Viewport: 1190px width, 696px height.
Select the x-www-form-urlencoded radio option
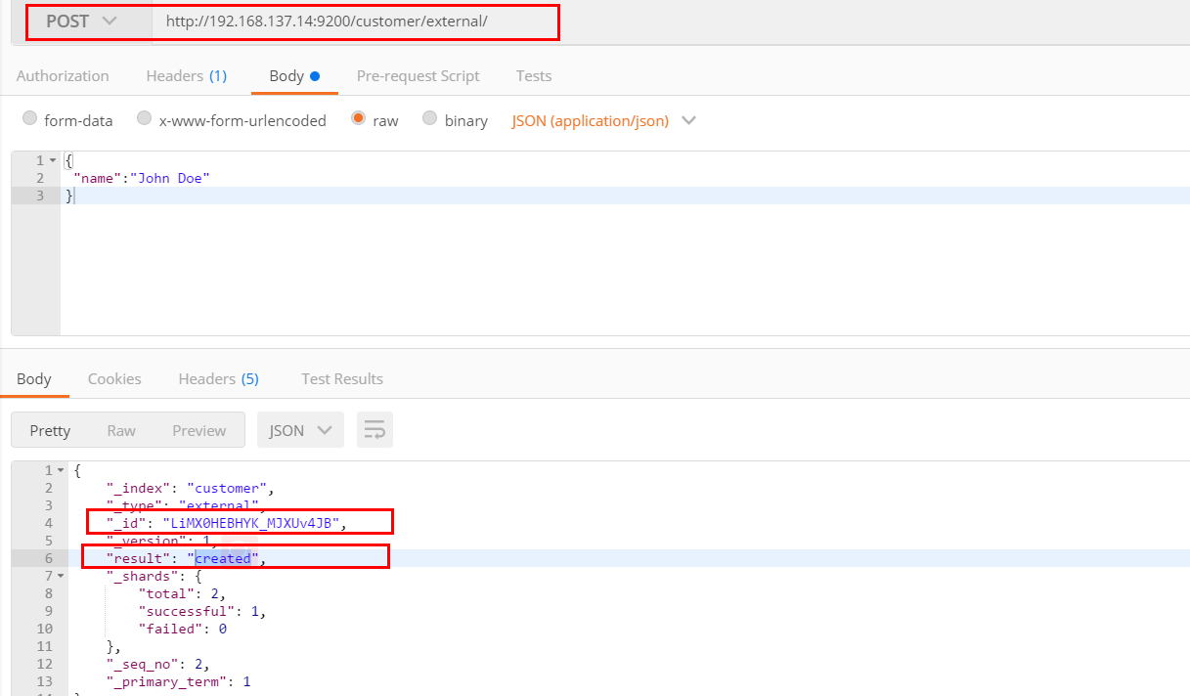tap(145, 120)
